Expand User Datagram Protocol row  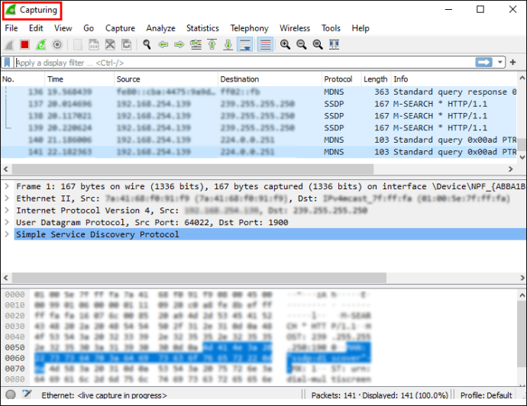click(x=7, y=222)
